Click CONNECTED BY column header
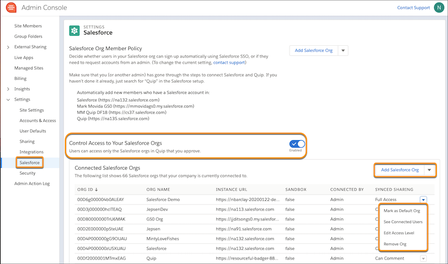 tap(347, 190)
